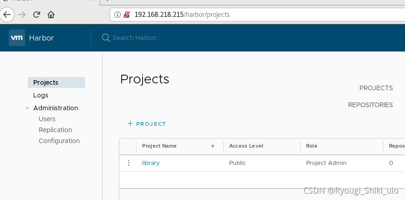This screenshot has width=405, height=200.
Task: Click the Project Admin role cell
Action: coord(326,163)
